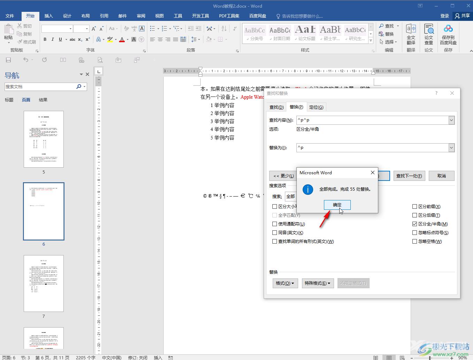Switch to the 查找(D) tab
The height and width of the screenshot is (360, 473).
pyautogui.click(x=277, y=107)
